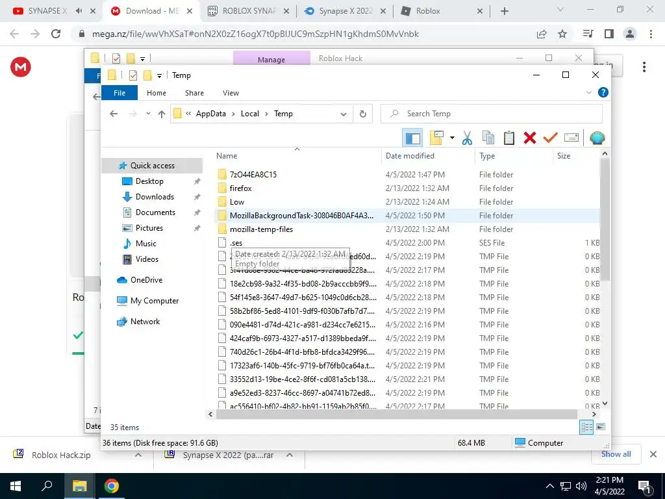
Task: Go back with Explorer back arrow
Action: pos(114,114)
